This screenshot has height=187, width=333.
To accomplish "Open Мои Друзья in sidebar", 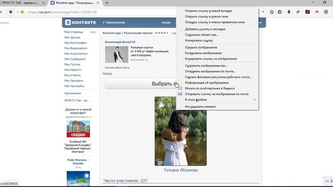I will tap(72, 37).
